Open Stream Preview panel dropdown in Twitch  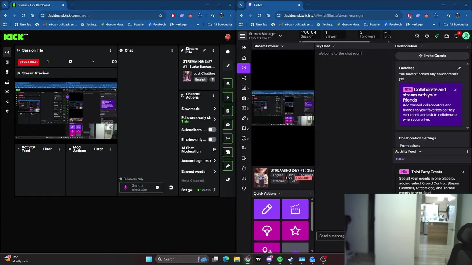pyautogui.click(x=282, y=46)
